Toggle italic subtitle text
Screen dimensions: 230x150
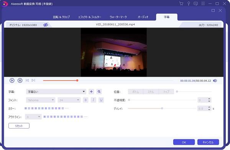click(93, 100)
